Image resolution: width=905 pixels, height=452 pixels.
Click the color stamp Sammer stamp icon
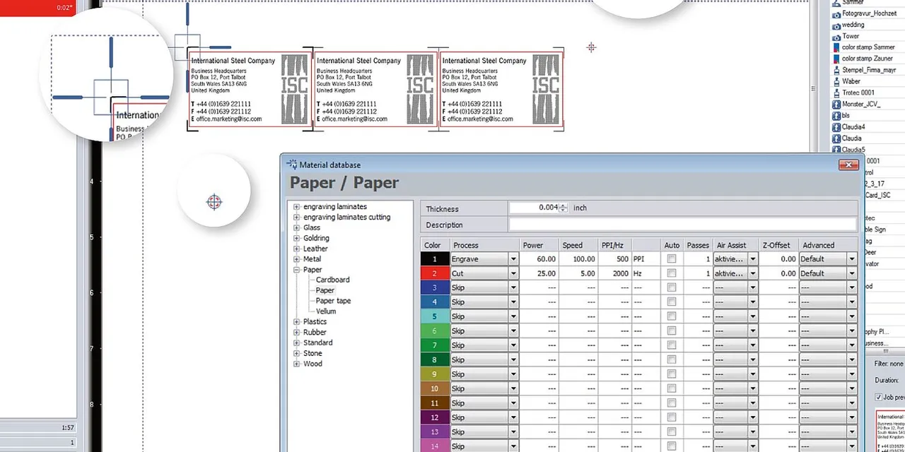[x=837, y=47]
